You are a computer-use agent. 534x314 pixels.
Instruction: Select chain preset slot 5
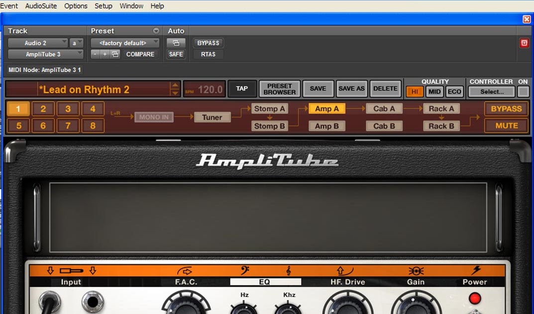18,126
